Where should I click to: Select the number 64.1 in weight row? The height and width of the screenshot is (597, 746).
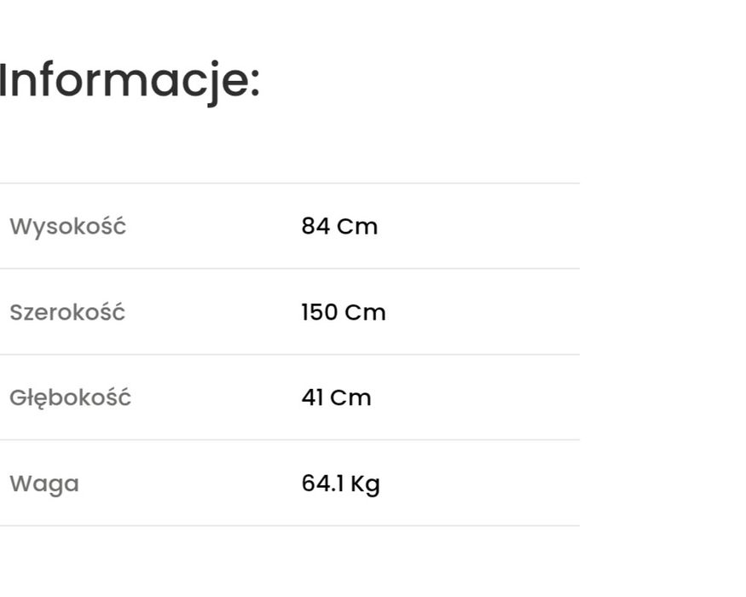[323, 484]
